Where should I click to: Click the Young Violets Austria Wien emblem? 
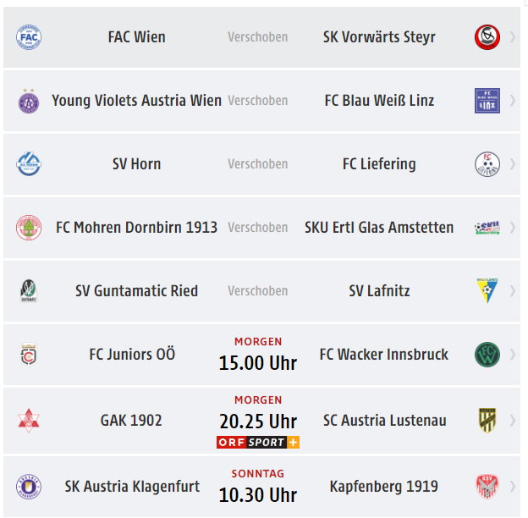point(29,101)
